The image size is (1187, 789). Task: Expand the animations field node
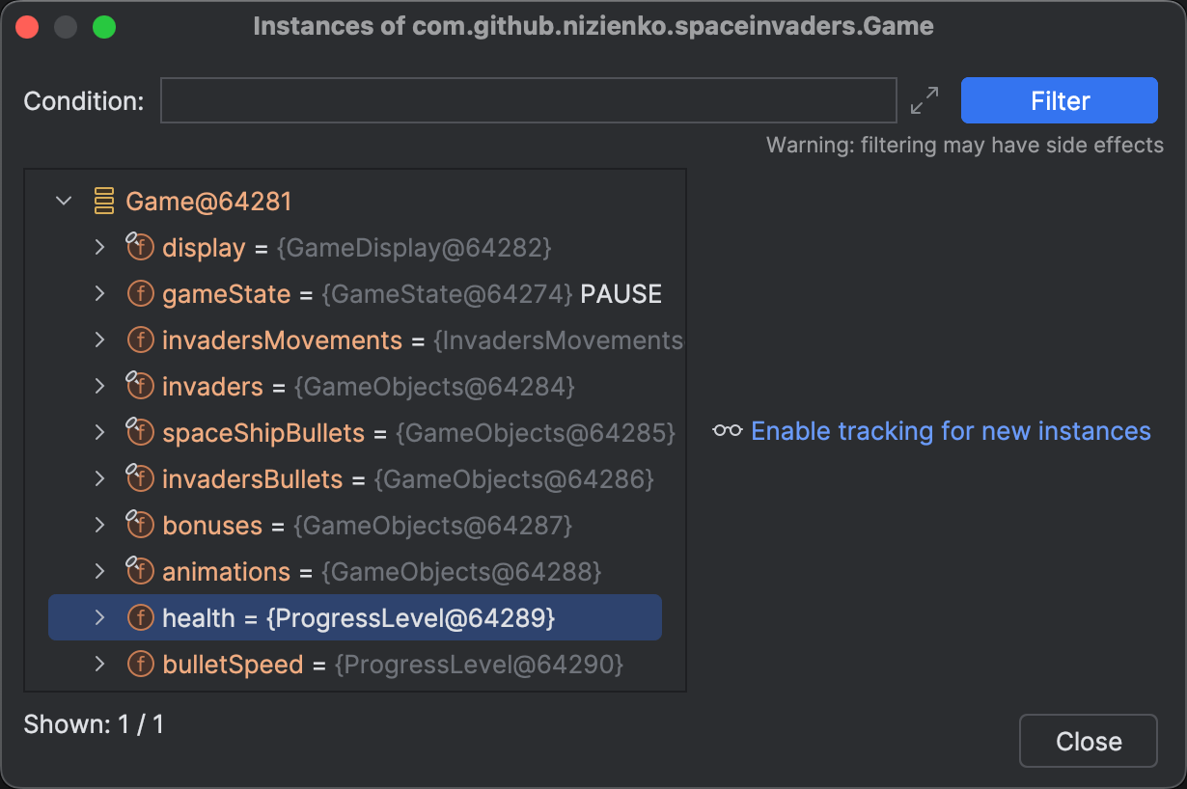pos(99,572)
